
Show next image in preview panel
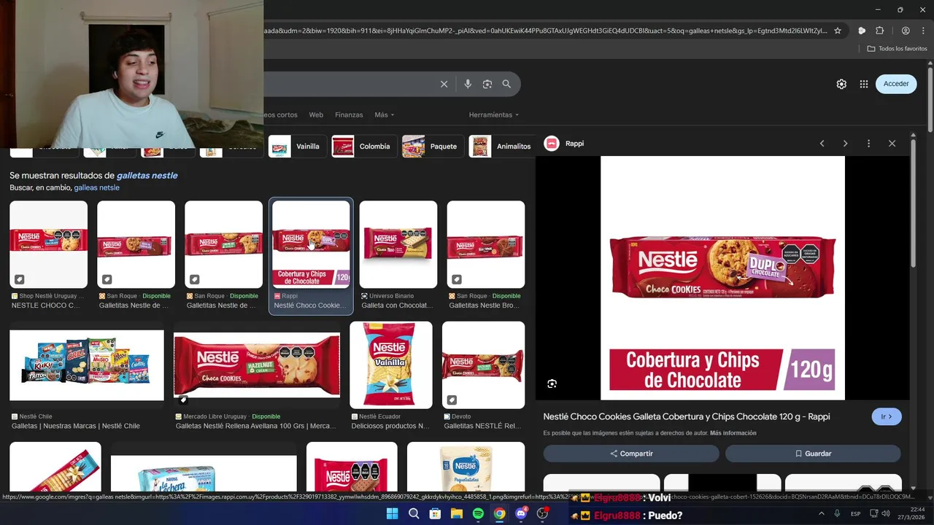pyautogui.click(x=845, y=144)
